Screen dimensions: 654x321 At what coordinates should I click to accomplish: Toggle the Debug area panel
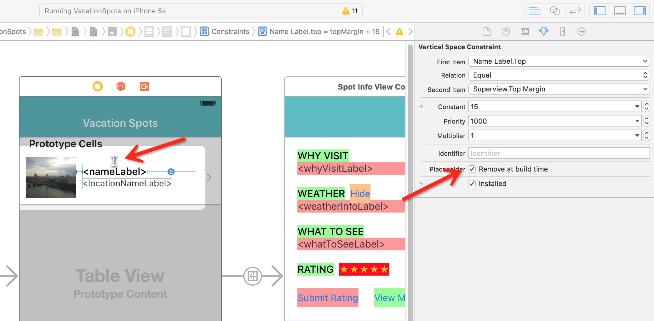pos(620,11)
